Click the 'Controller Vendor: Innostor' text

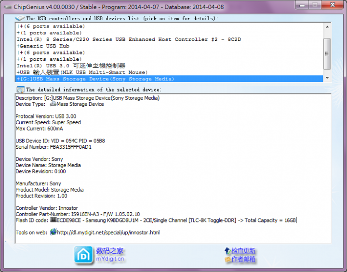click(47, 208)
